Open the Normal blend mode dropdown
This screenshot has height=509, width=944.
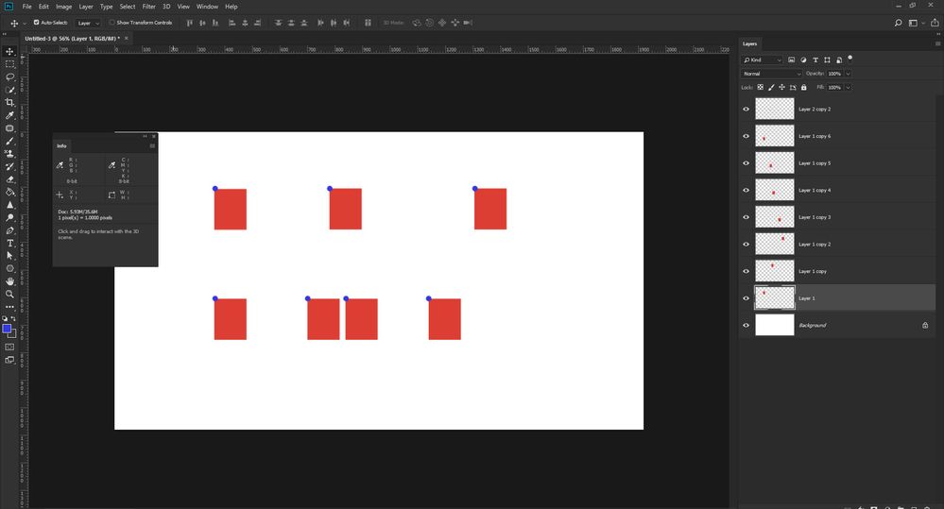pos(772,74)
